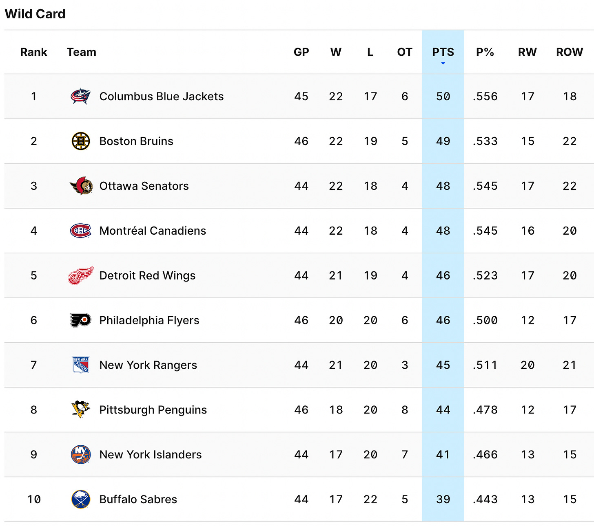Click the Columbus Blue Jackets logo
The height and width of the screenshot is (526, 594).
point(80,97)
